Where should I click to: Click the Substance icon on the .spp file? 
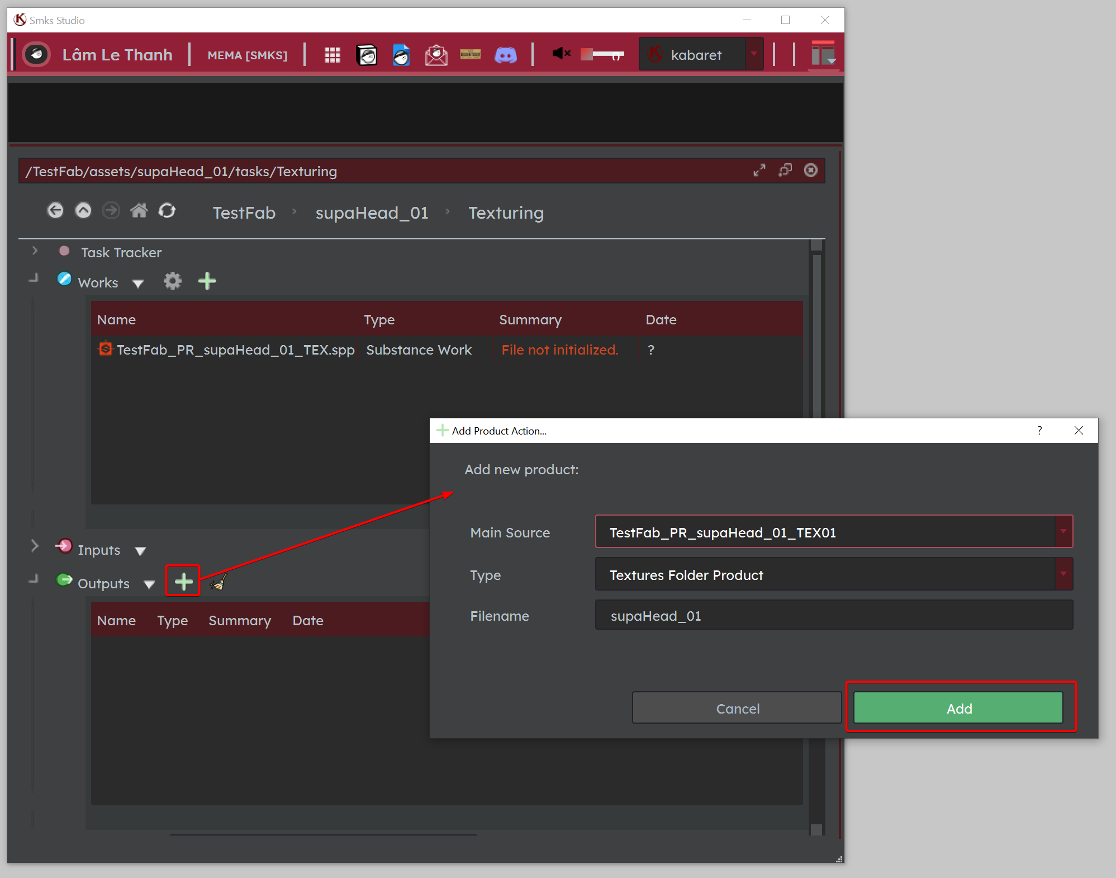point(105,349)
